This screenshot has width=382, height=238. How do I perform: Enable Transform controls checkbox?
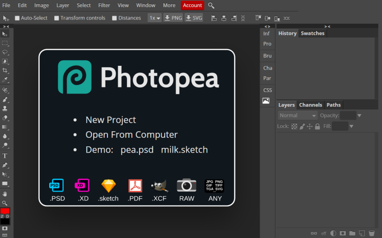tap(56, 18)
